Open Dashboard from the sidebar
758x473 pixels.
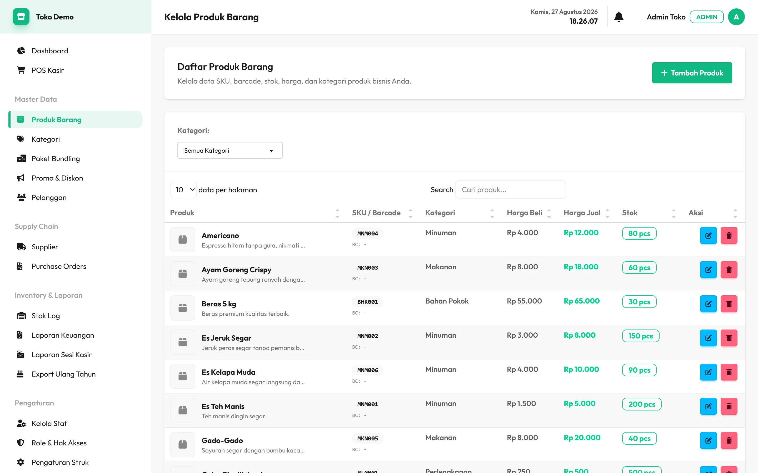point(76,51)
